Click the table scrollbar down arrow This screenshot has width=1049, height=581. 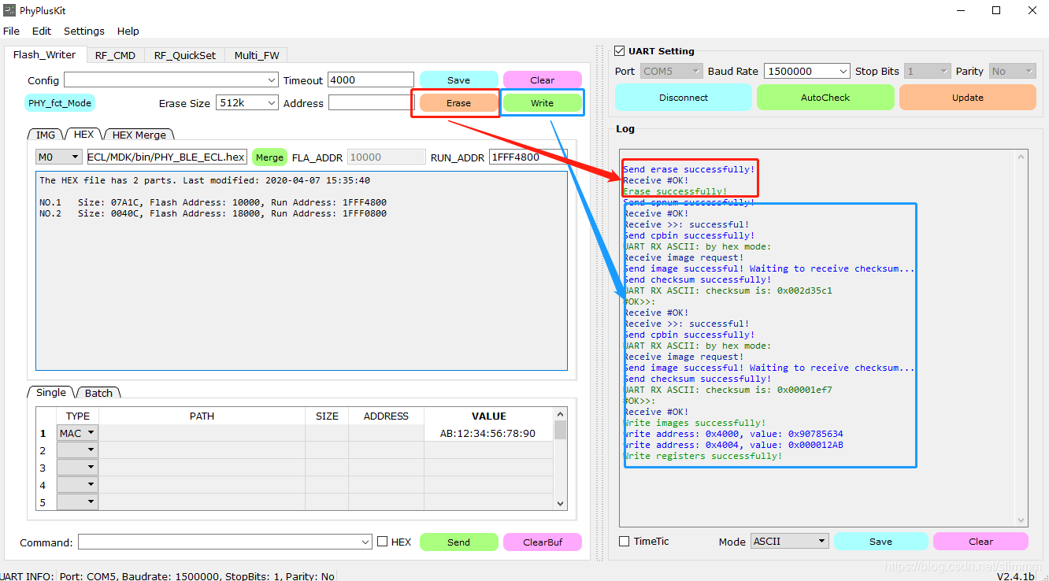[x=561, y=504]
